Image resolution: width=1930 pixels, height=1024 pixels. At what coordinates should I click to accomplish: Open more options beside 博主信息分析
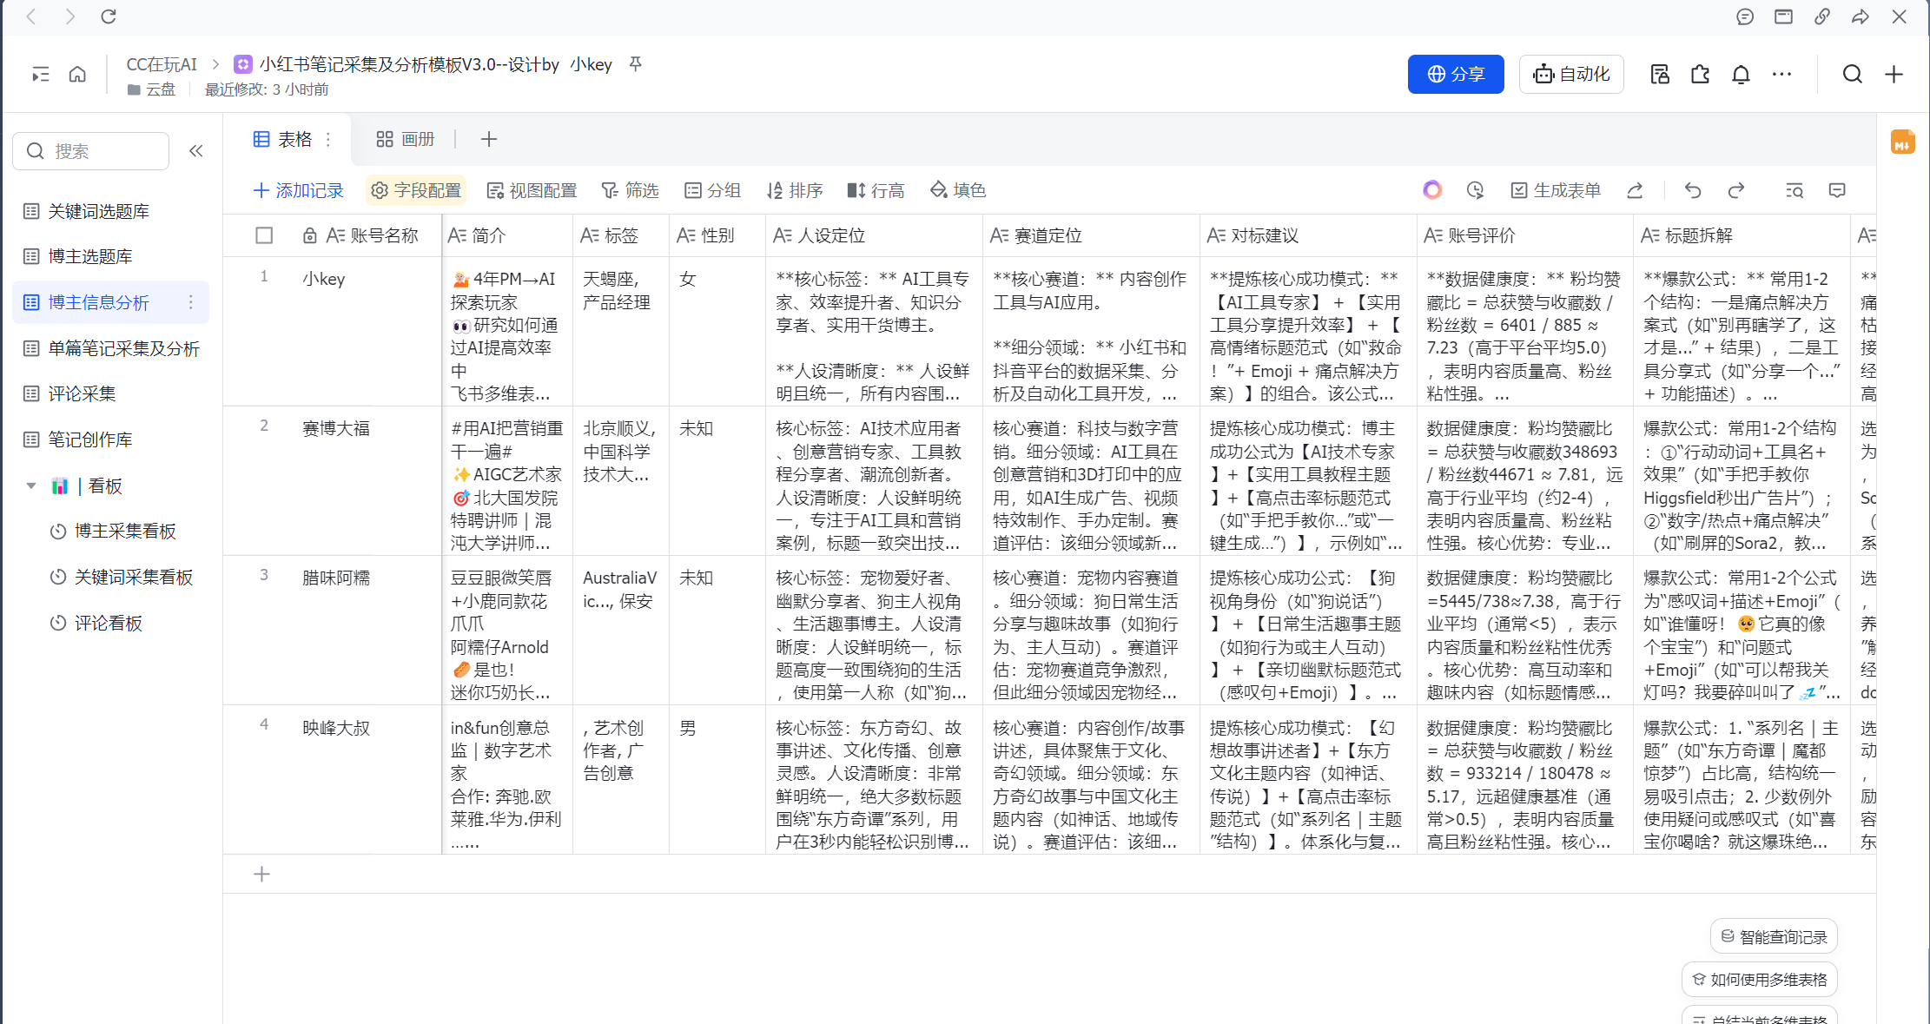coord(191,302)
